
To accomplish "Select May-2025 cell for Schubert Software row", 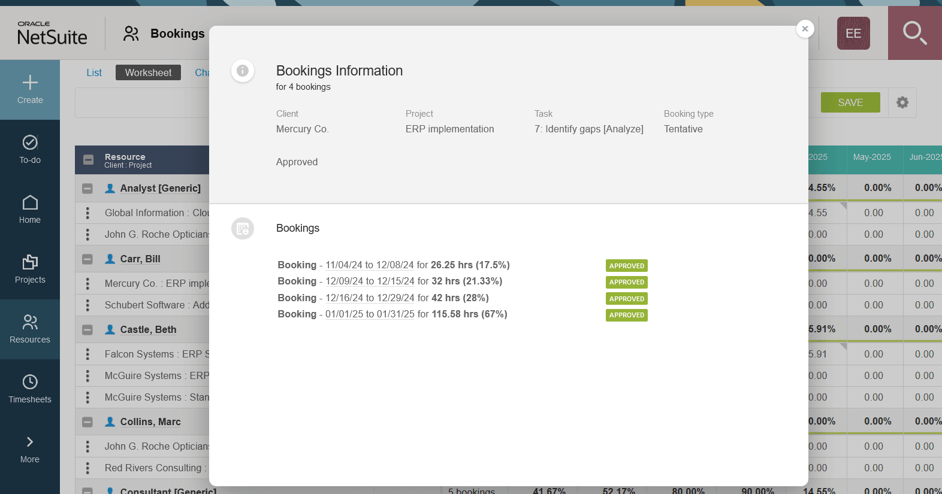I will [875, 305].
